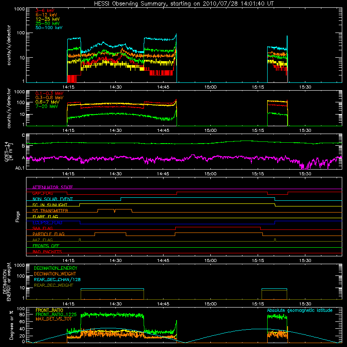Click the '14:15' tick under the top plot
Image resolution: width=347 pixels, height=347 pixels.
click(x=68, y=87)
